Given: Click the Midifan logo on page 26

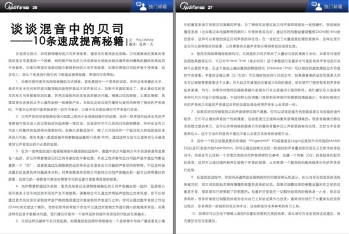Looking at the screenshot, I should click(x=17, y=6).
